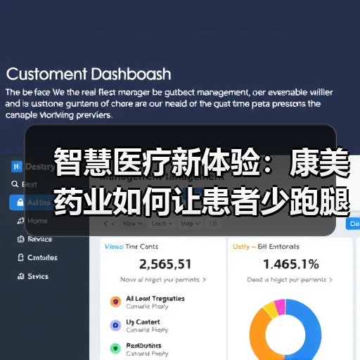Click the 1.465.1% value

(x=291, y=264)
